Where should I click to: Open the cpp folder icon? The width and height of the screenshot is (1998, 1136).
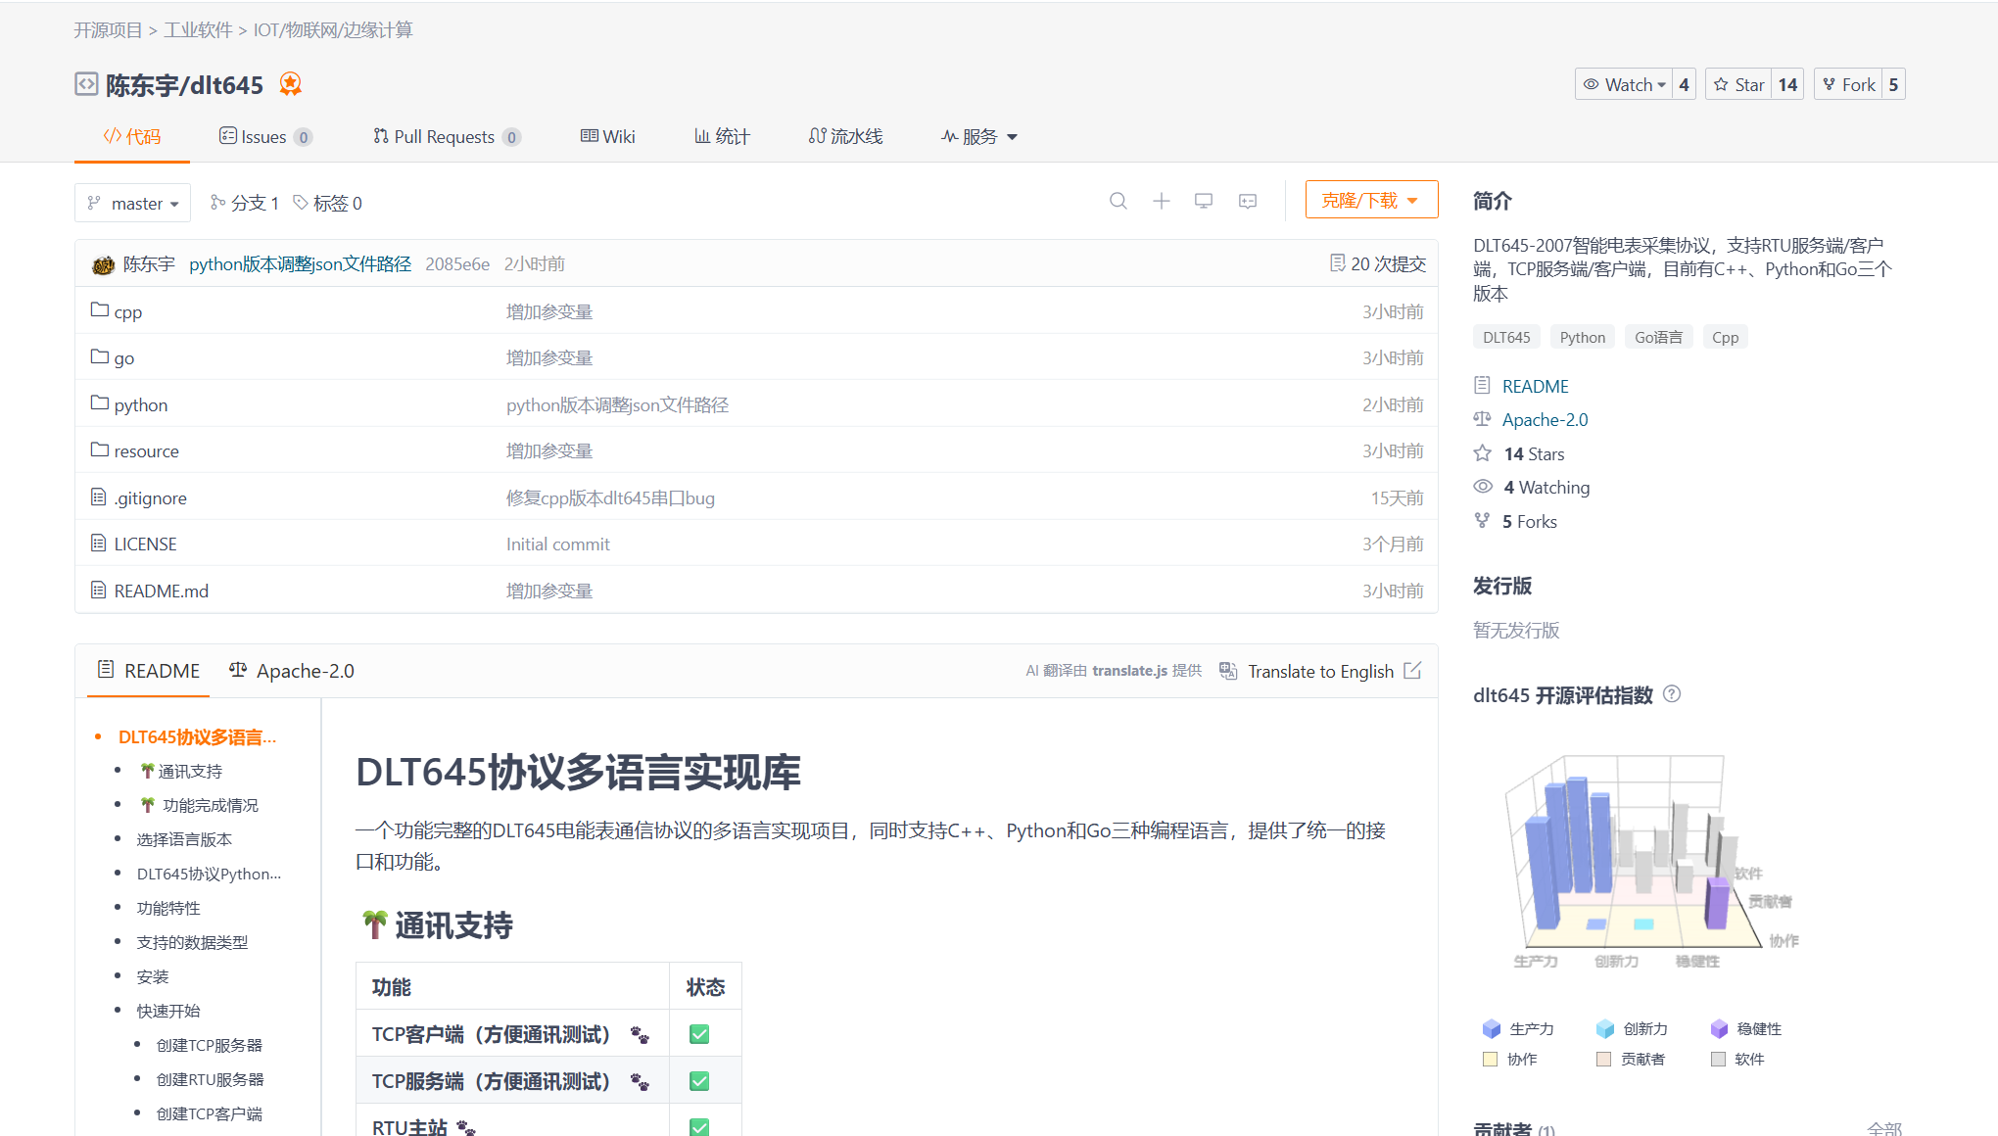pos(98,309)
